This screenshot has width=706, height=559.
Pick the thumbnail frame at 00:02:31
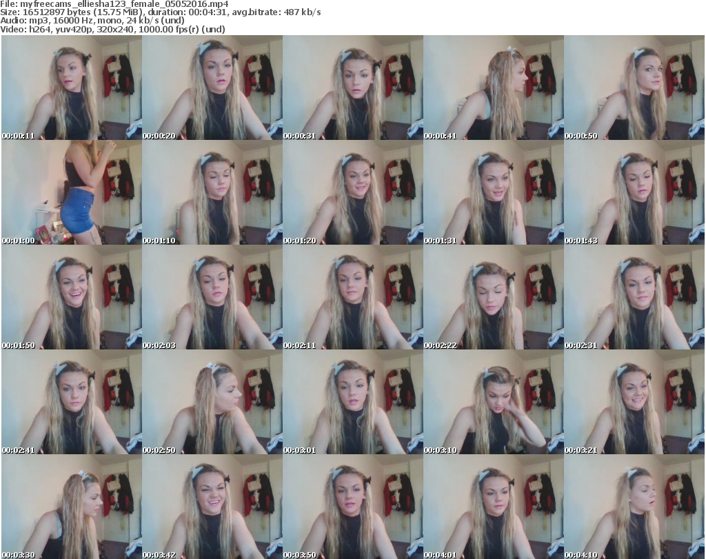(x=634, y=298)
